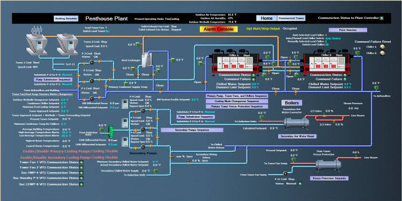Change Substitute P-5 For P-4 Normal value

tap(210, 112)
